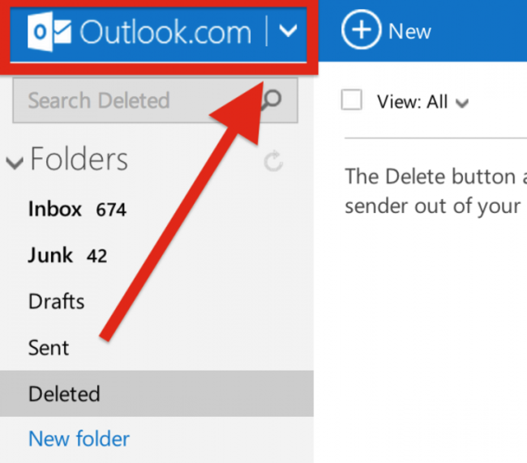Collapse the Folders section chevron
This screenshot has width=527, height=463.
pyautogui.click(x=15, y=163)
